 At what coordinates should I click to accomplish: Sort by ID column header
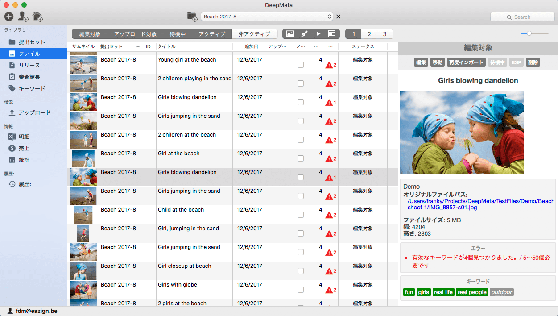tap(149, 46)
